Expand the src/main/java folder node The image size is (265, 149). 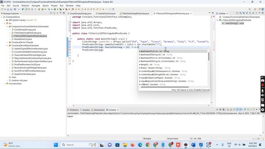(5, 84)
